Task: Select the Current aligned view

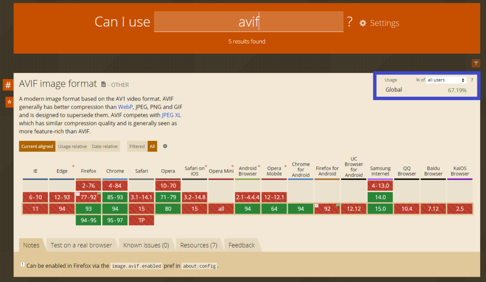Action: [x=37, y=146]
